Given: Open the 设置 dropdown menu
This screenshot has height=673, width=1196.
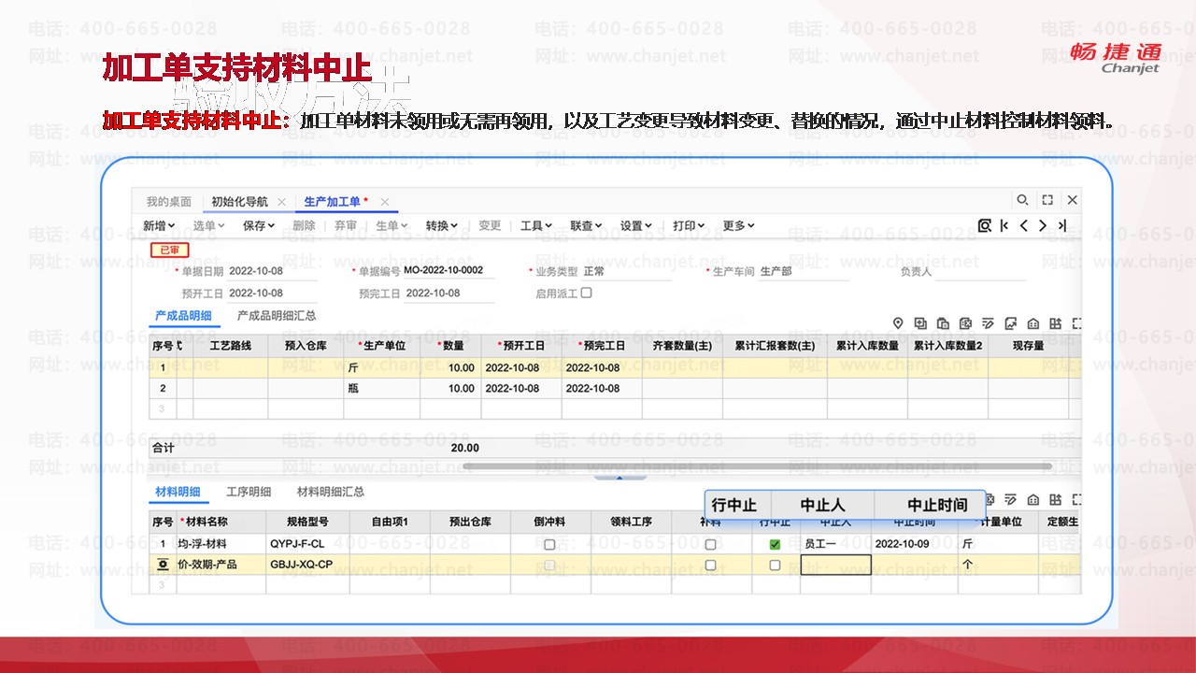Looking at the screenshot, I should (636, 225).
